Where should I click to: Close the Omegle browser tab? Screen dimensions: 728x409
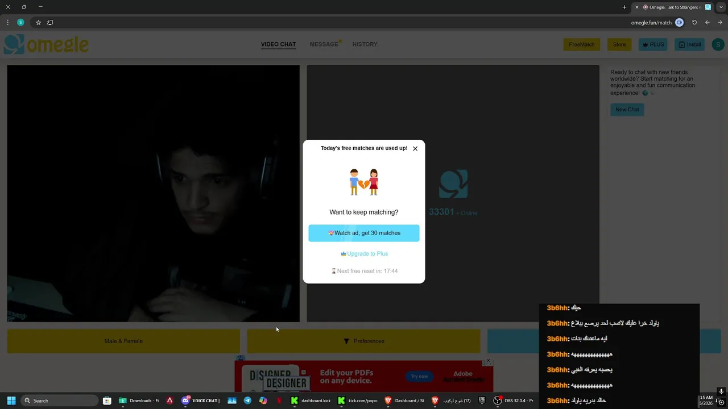(637, 7)
